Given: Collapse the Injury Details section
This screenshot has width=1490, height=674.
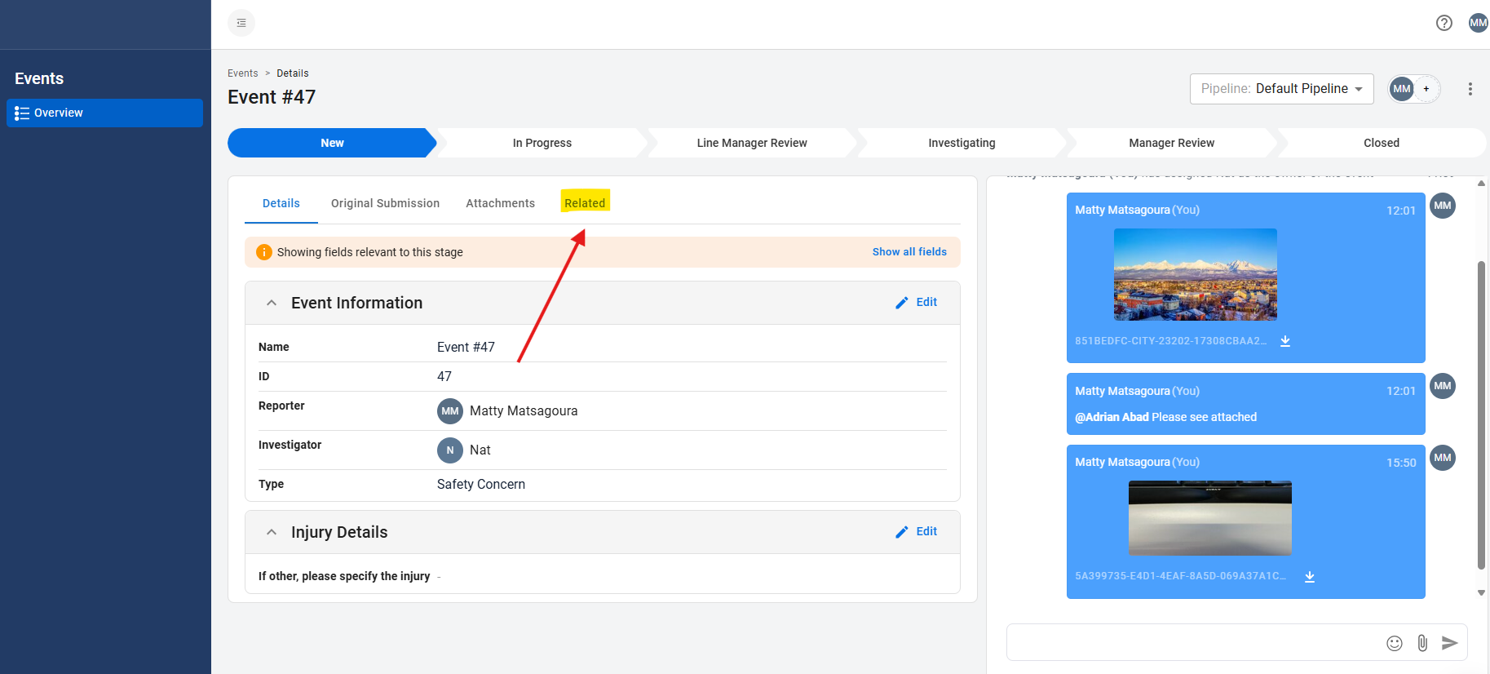Looking at the screenshot, I should [x=272, y=532].
